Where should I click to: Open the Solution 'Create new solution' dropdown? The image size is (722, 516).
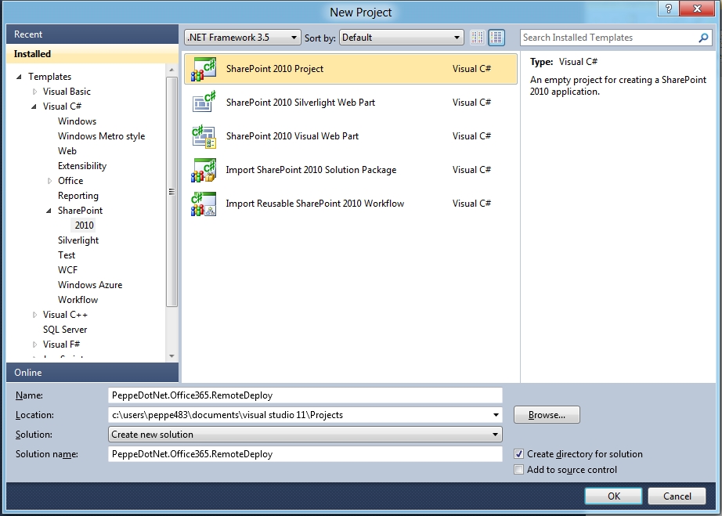tap(305, 434)
